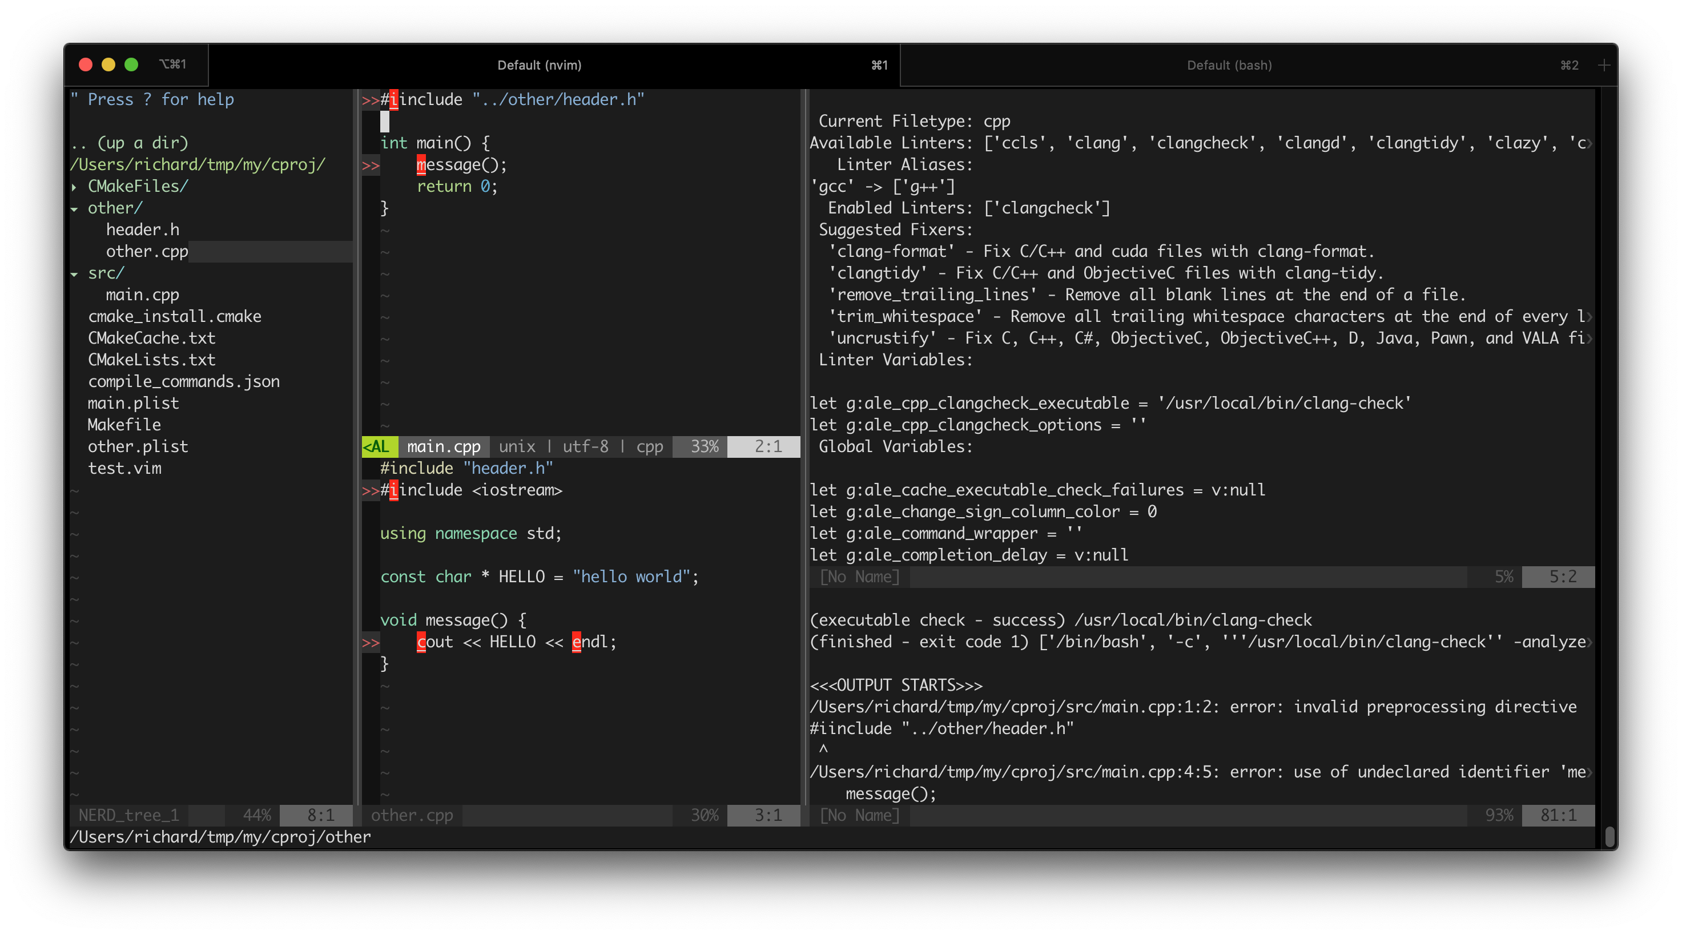
Task: Click the error sign beside the cout line
Action: [x=370, y=643]
